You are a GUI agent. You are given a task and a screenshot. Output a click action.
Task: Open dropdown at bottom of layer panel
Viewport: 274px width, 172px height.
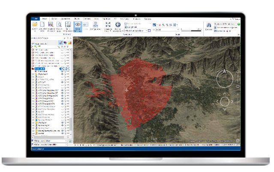click(x=66, y=141)
